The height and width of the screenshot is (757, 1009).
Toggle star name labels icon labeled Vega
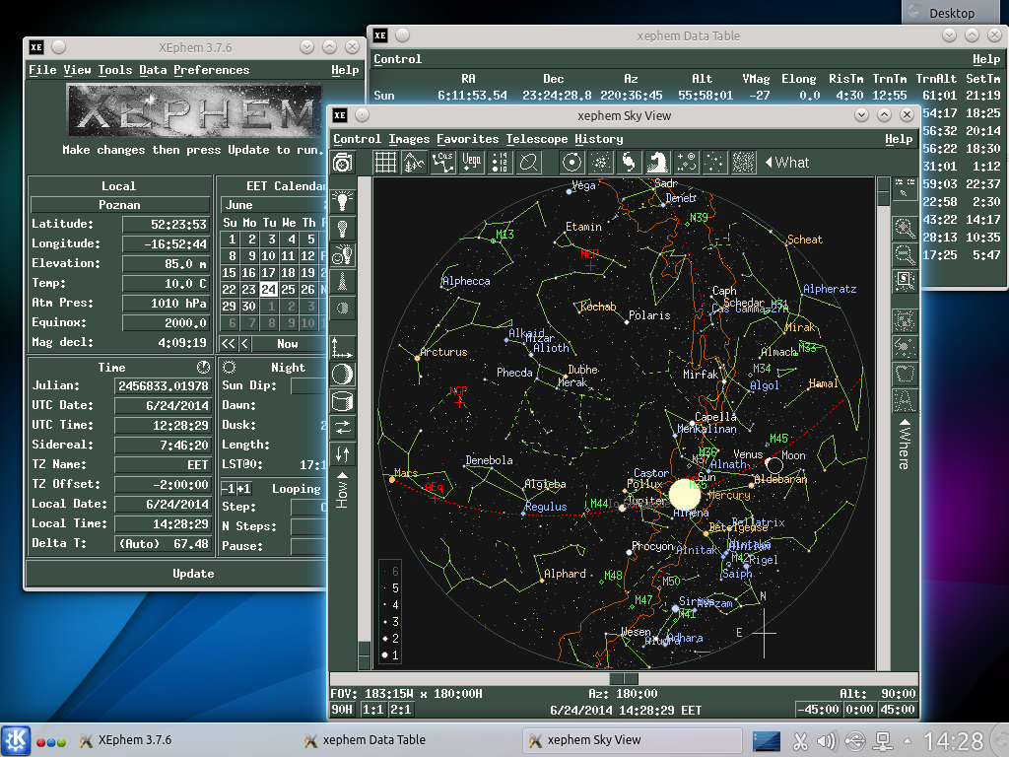click(472, 163)
